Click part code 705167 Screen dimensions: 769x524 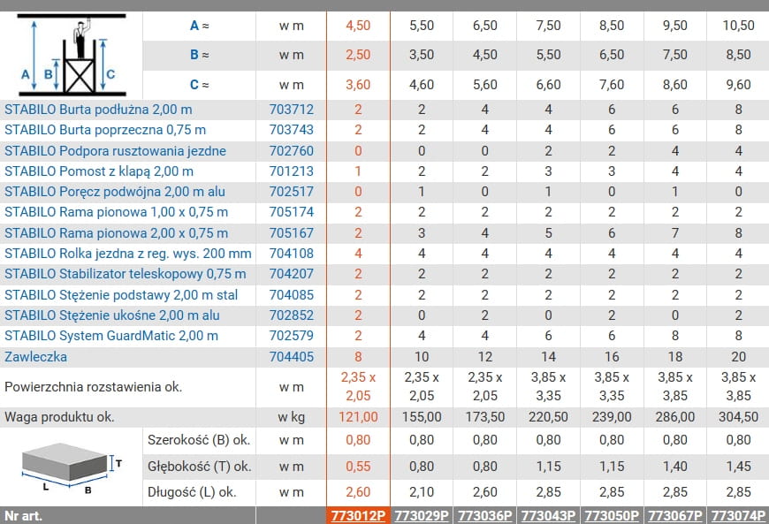(291, 233)
